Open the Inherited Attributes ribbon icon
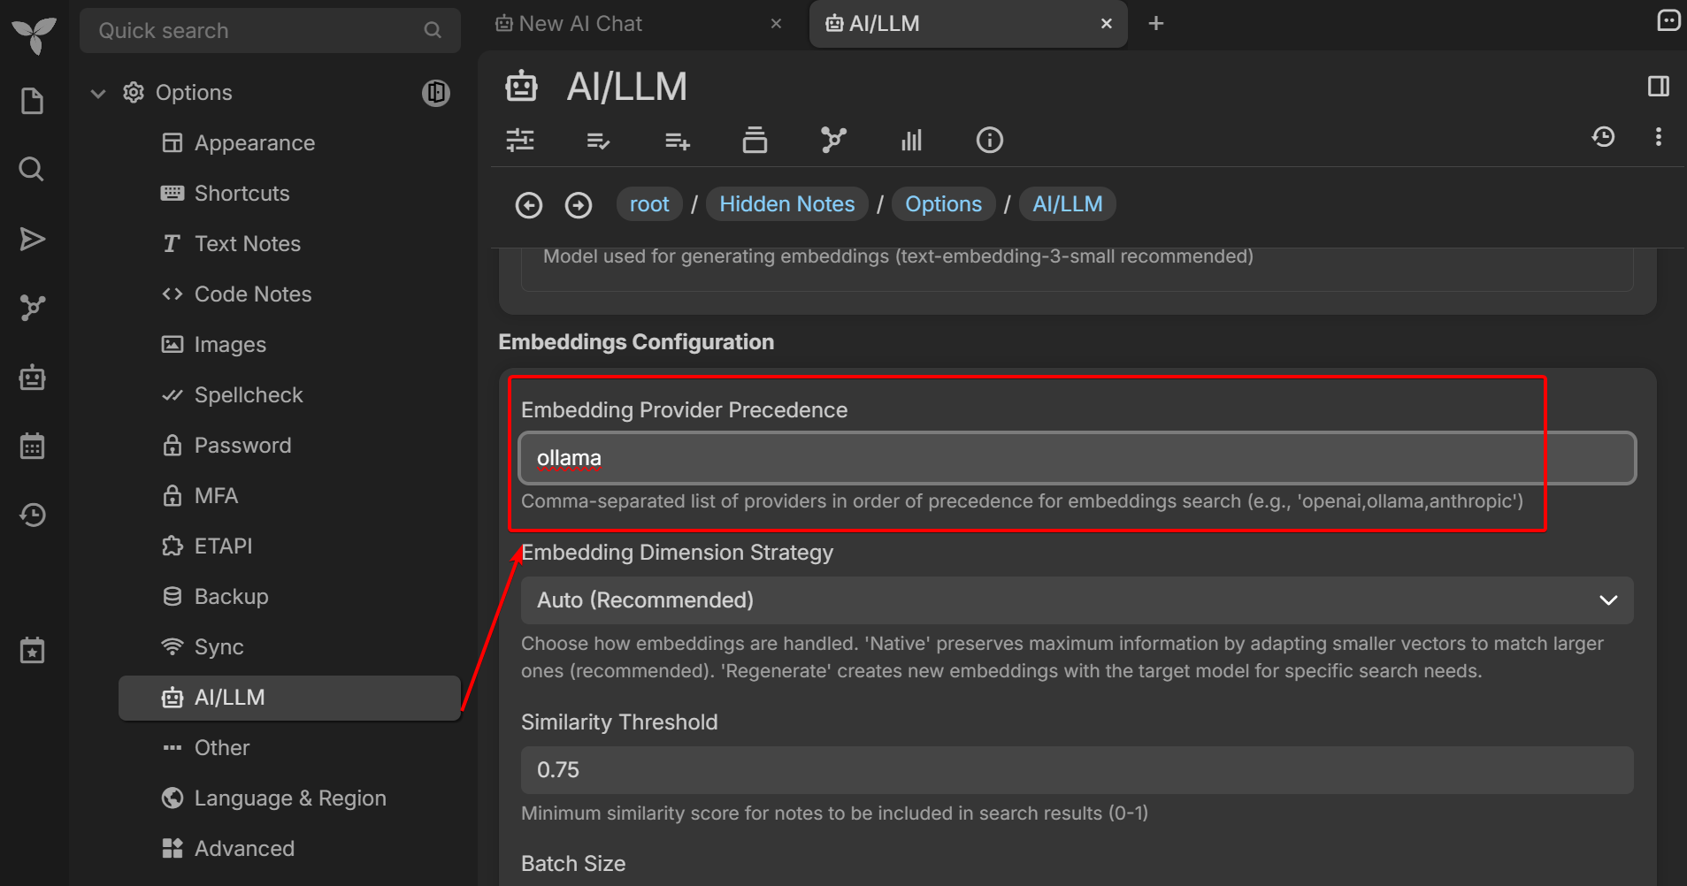The width and height of the screenshot is (1687, 886). point(677,140)
